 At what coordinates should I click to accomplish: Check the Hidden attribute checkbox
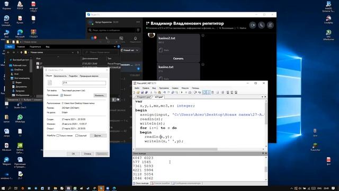point(76,136)
